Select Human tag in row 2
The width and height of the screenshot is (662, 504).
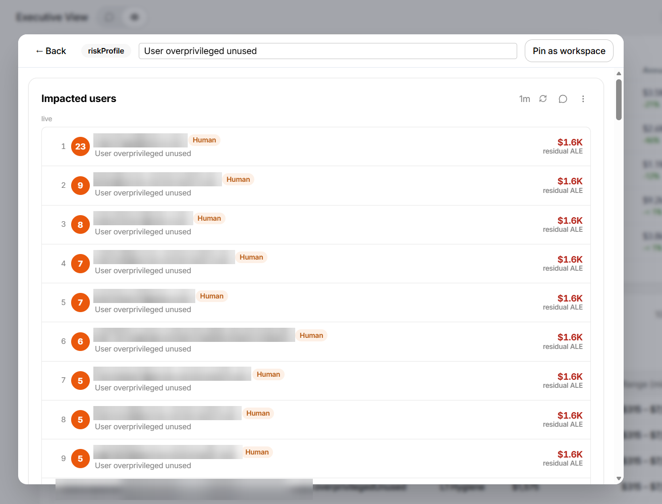pyautogui.click(x=238, y=179)
